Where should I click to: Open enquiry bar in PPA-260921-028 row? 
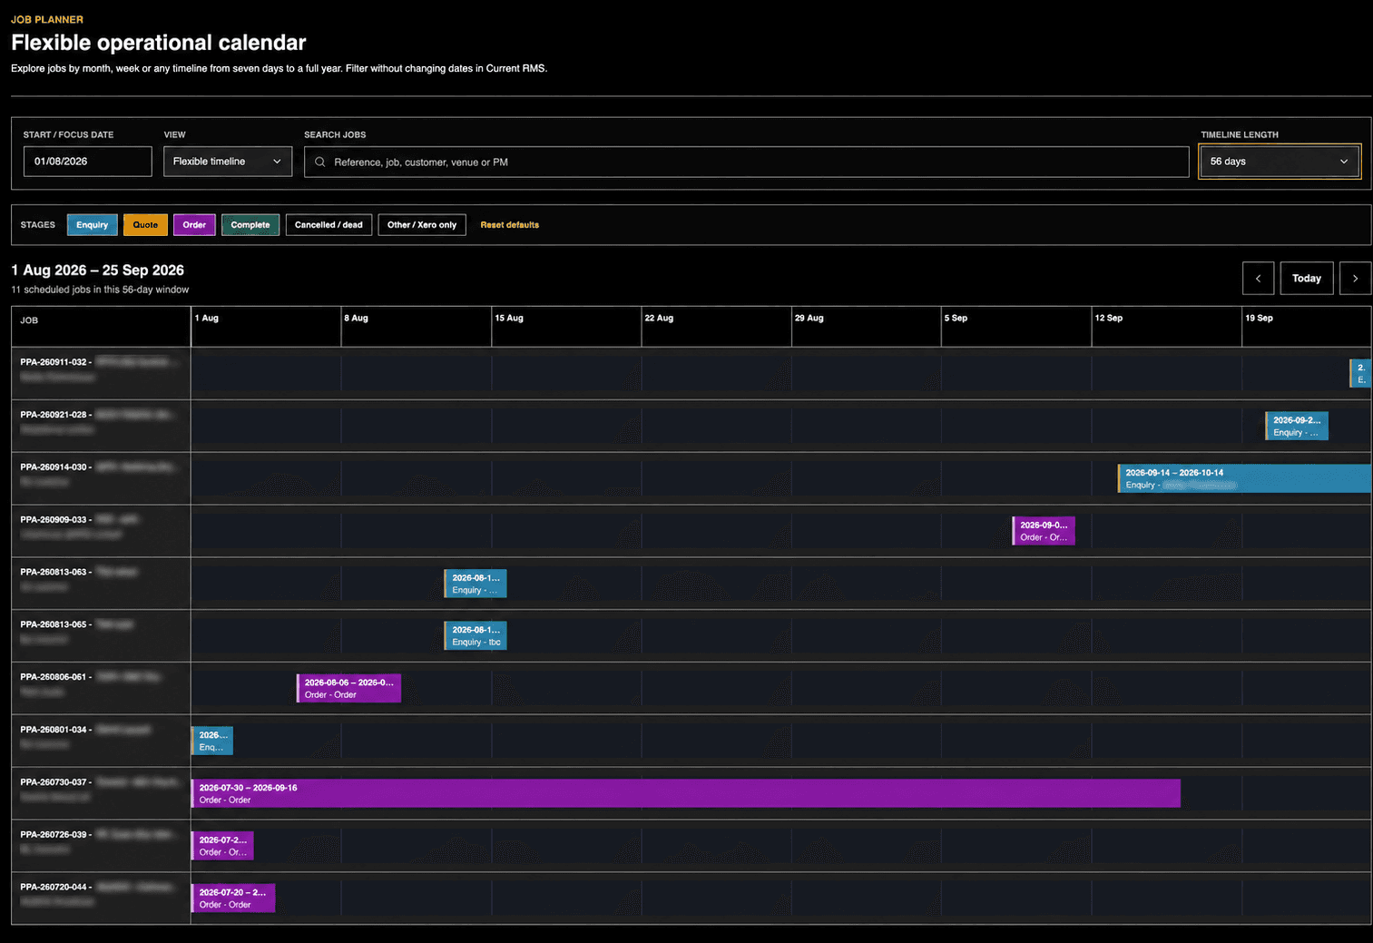click(1297, 426)
